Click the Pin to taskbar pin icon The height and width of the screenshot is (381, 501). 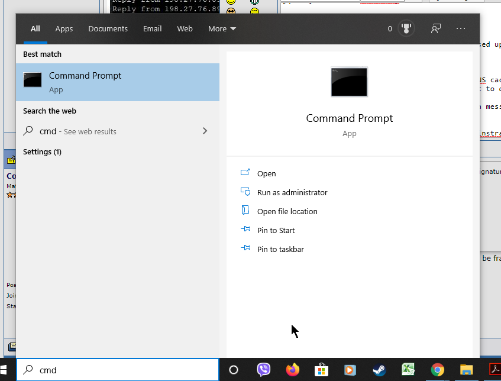click(x=245, y=248)
